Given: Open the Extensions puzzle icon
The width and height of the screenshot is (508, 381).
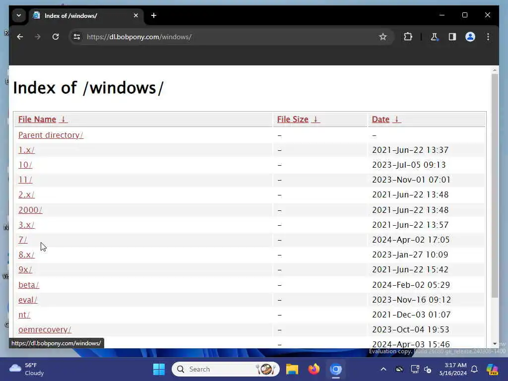Looking at the screenshot, I should [x=408, y=37].
